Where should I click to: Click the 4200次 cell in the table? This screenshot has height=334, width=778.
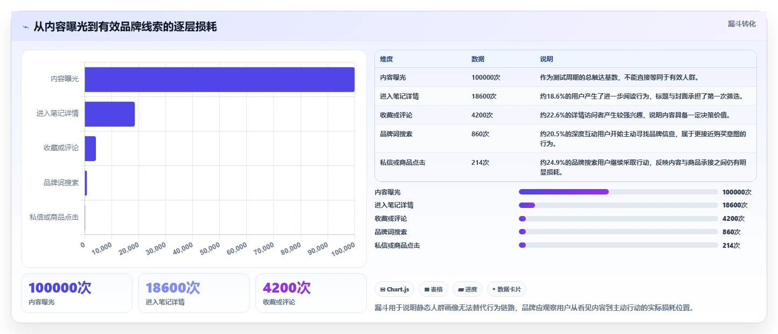click(482, 115)
